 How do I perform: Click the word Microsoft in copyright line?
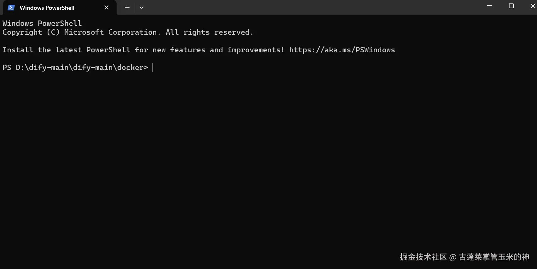(x=84, y=32)
